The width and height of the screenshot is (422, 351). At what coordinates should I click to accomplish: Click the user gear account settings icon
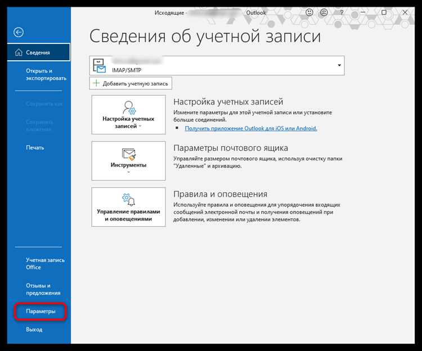[129, 107]
